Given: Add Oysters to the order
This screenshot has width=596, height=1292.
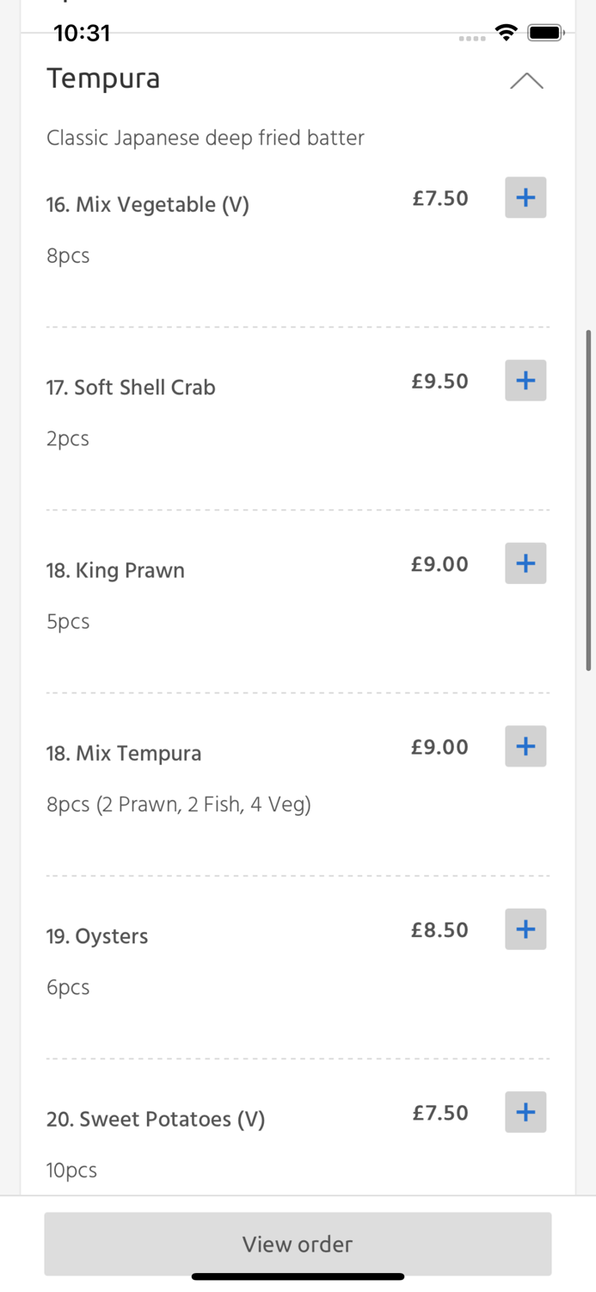Looking at the screenshot, I should (x=525, y=929).
